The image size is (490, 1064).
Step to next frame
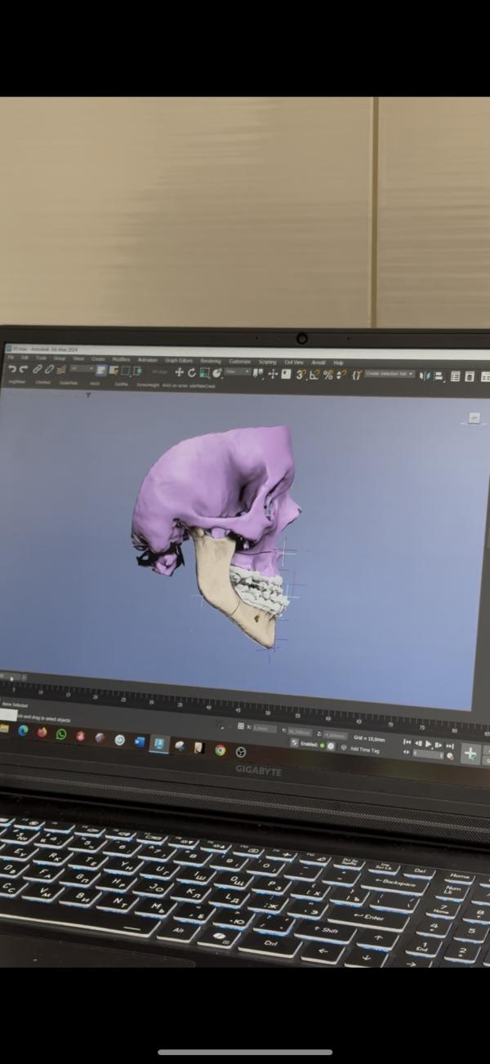click(439, 744)
